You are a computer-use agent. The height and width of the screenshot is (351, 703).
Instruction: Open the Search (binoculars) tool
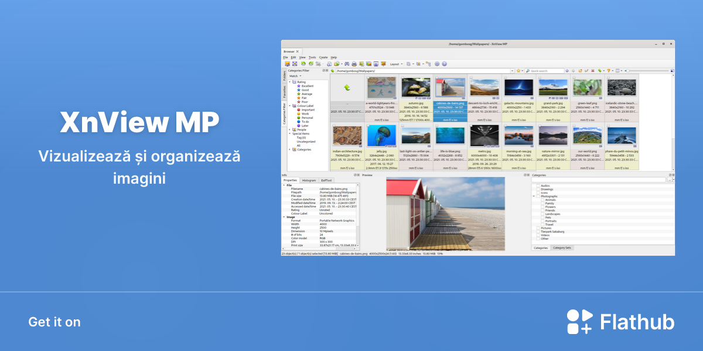[347, 64]
